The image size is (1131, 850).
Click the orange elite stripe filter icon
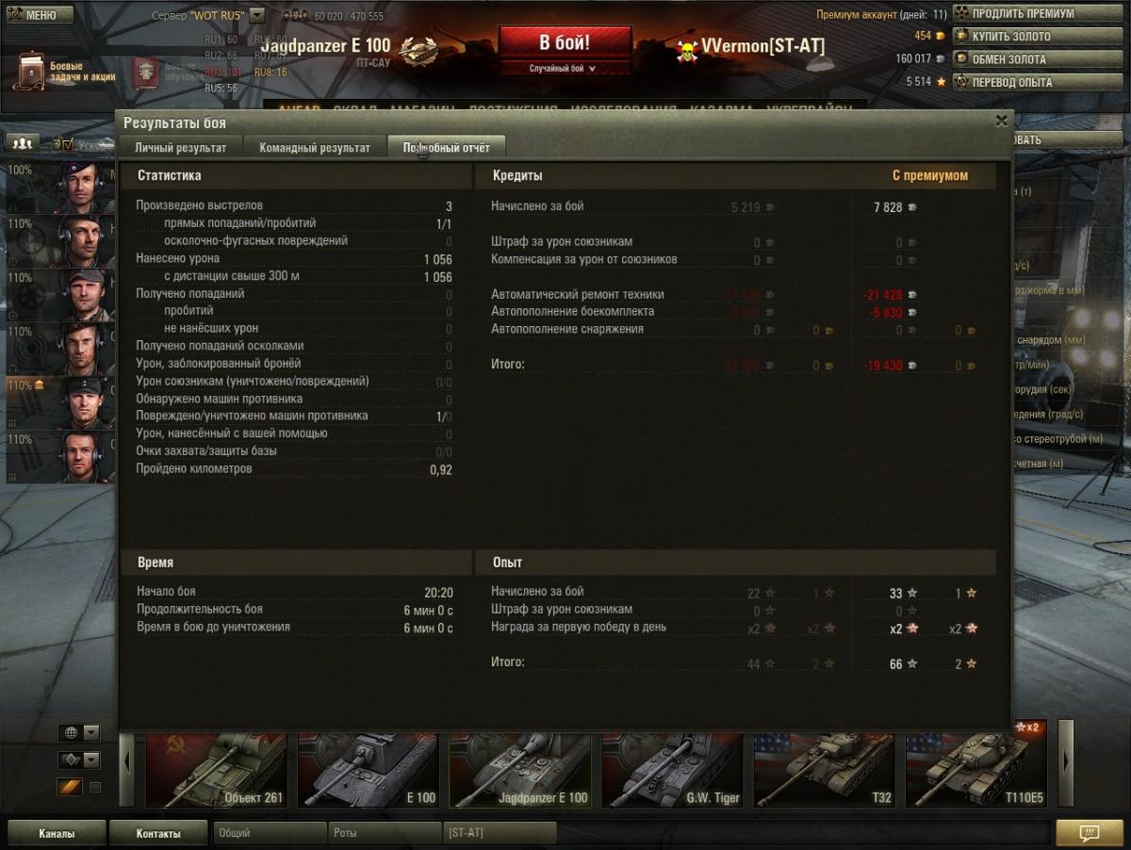point(71,787)
